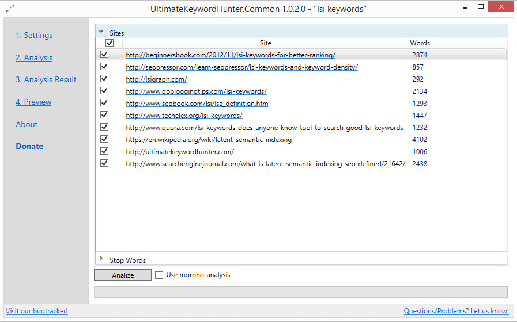Open the quora.com lsi-keywords link
Viewport: 517px width, 322px height.
(264, 128)
